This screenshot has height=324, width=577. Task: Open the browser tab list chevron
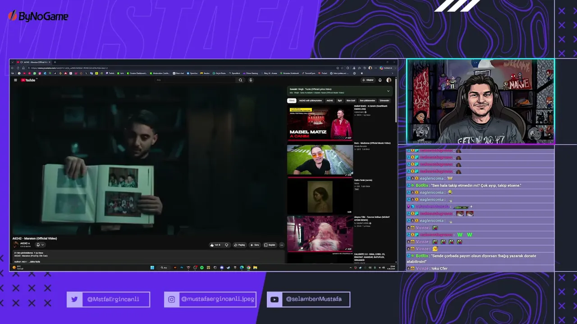point(13,62)
